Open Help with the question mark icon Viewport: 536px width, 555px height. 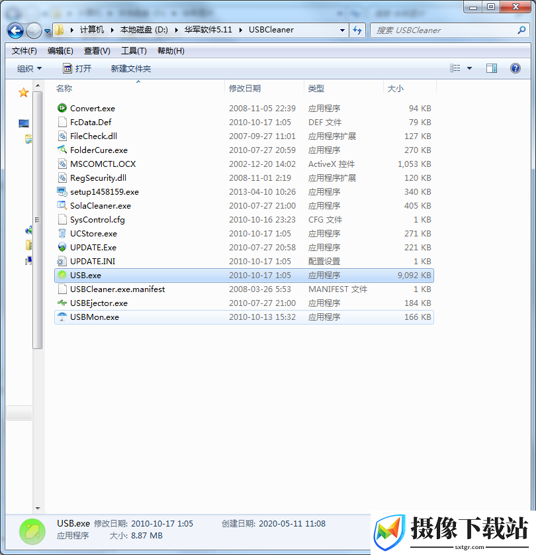click(x=515, y=68)
